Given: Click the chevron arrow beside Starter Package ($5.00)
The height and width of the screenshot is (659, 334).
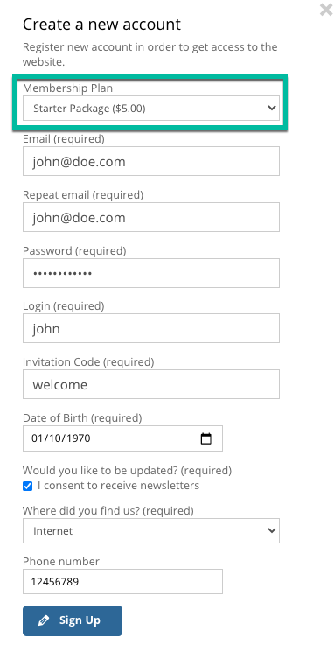Looking at the screenshot, I should 272,109.
